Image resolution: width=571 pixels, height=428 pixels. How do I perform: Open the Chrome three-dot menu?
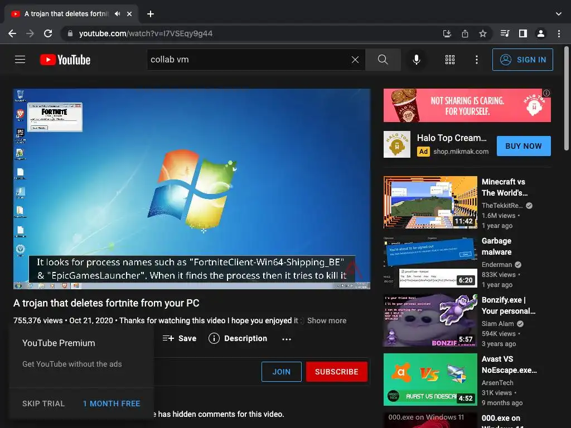coord(559,33)
